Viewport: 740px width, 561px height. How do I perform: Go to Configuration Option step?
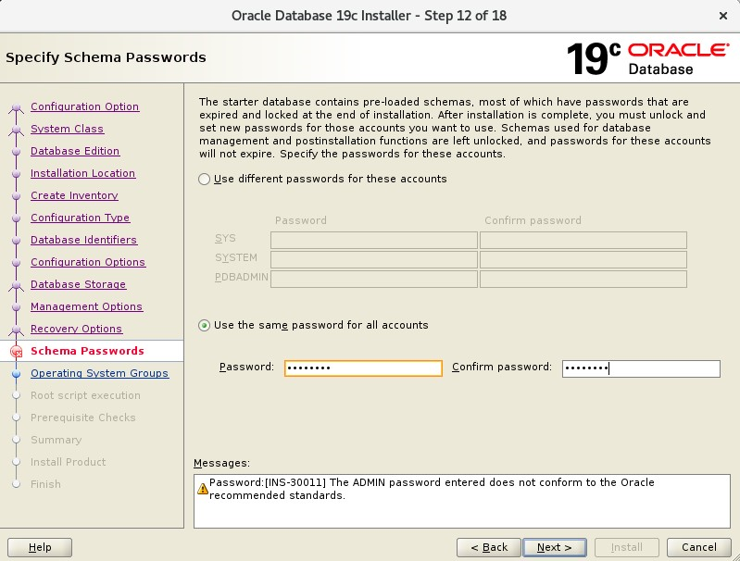tap(85, 106)
